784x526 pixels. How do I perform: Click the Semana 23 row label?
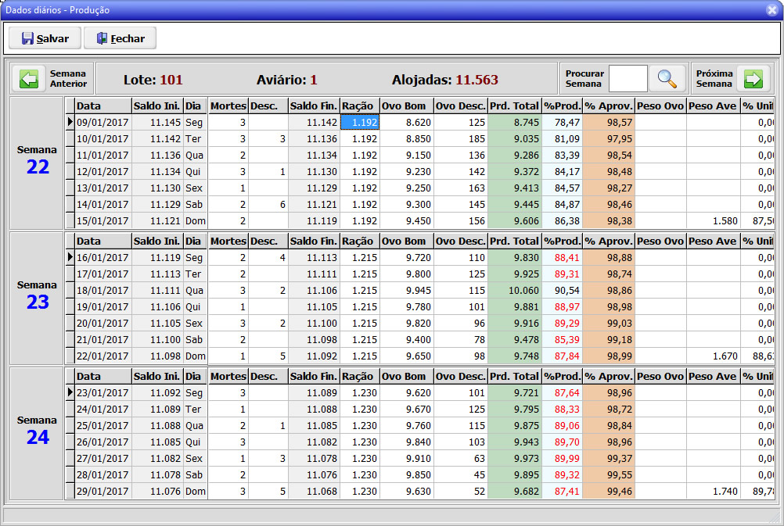point(37,295)
